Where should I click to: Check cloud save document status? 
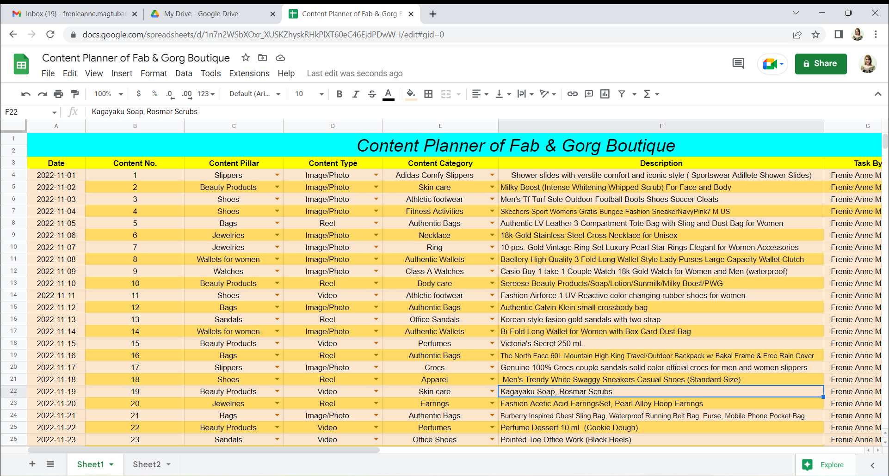click(x=280, y=58)
